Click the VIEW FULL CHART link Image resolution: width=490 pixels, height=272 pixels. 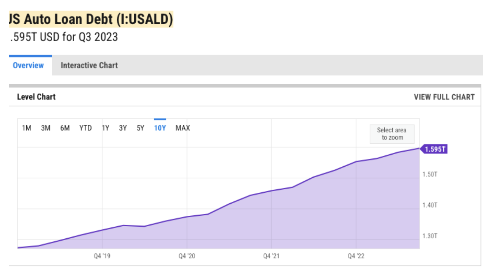pos(444,97)
